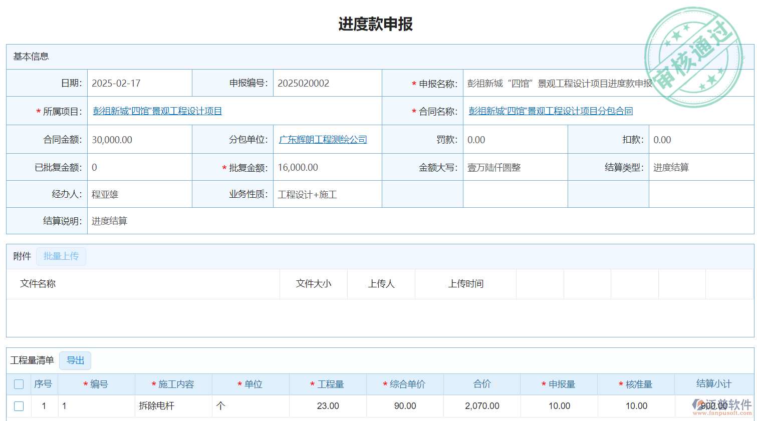The height and width of the screenshot is (421, 757).
Task: Click the 泛普软件 watermark logo
Action: pos(722,406)
